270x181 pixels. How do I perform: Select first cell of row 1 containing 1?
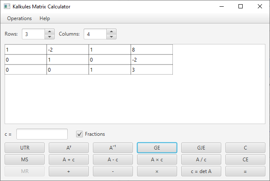tap(26, 49)
